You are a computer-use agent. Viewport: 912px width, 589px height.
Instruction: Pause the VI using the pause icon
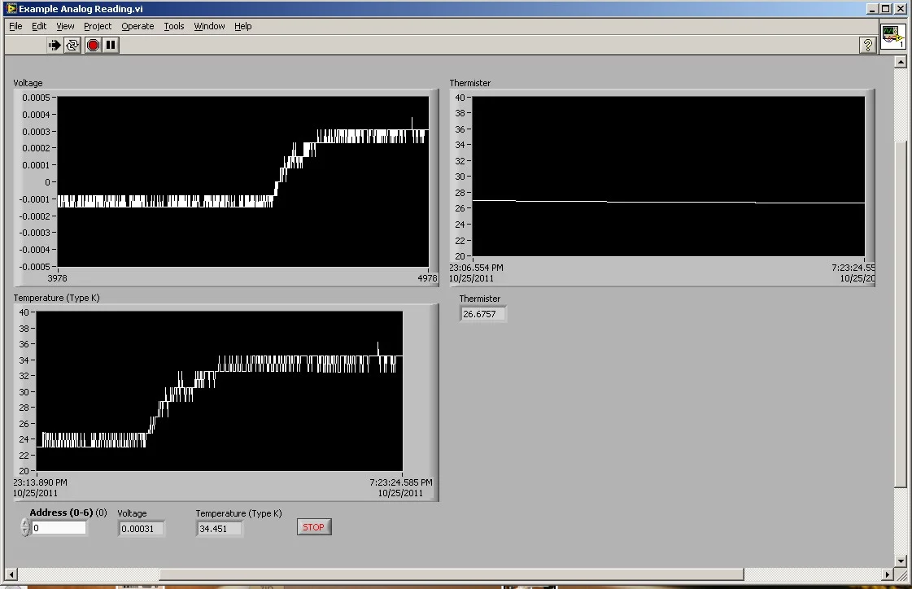111,45
